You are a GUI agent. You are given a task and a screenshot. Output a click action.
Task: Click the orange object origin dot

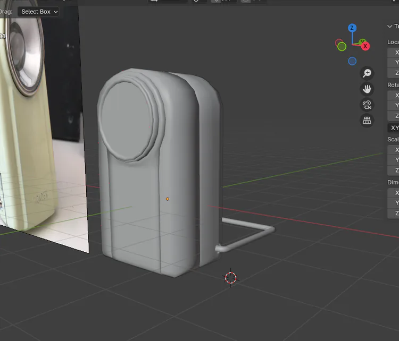click(168, 199)
